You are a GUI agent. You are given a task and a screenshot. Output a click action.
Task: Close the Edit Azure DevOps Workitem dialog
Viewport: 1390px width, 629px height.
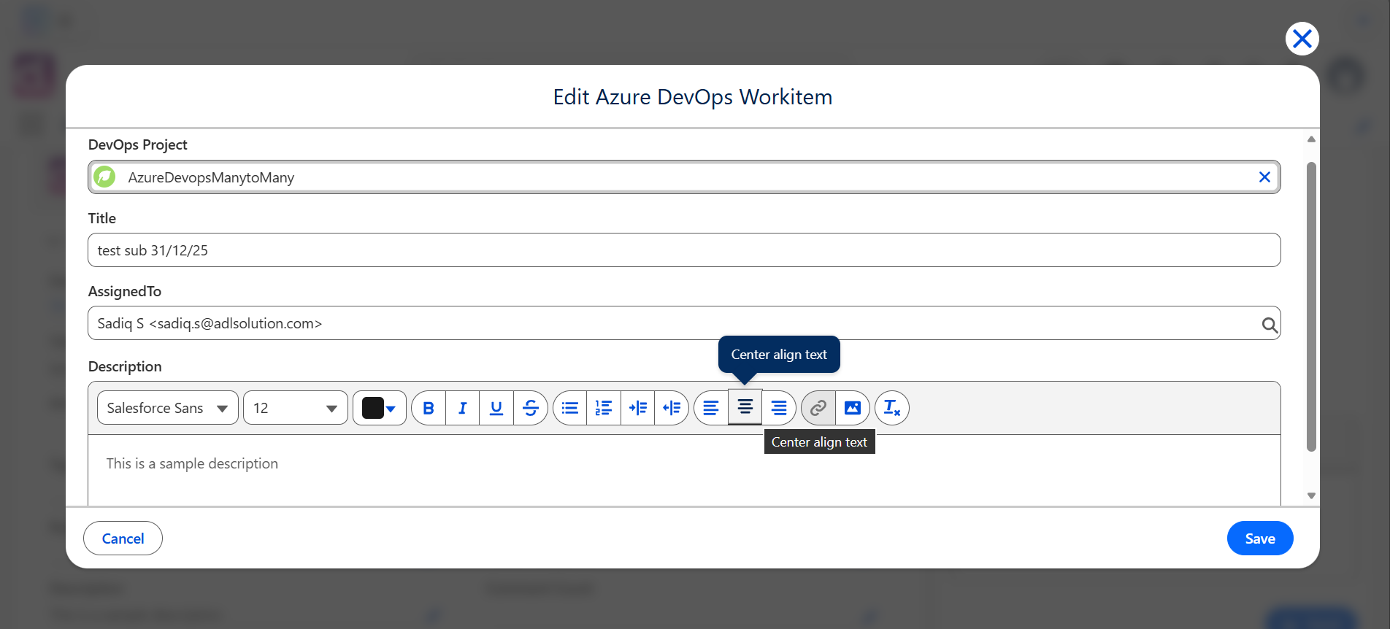coord(1302,39)
